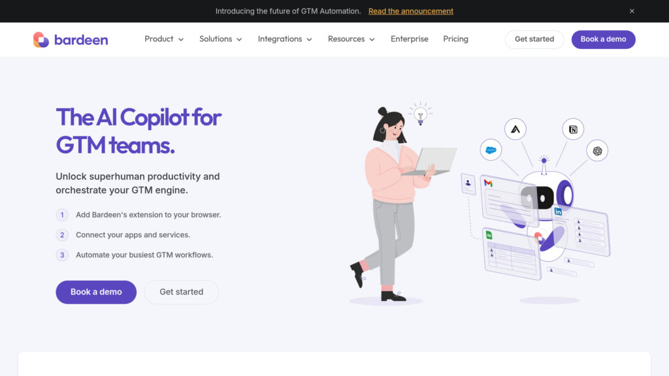Open the Resources dropdown menu

pos(351,39)
